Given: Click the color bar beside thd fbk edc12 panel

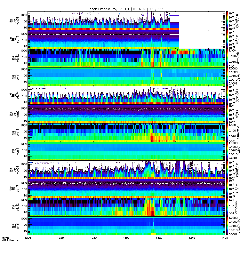Looking at the screenshot, I should coord(227,132).
